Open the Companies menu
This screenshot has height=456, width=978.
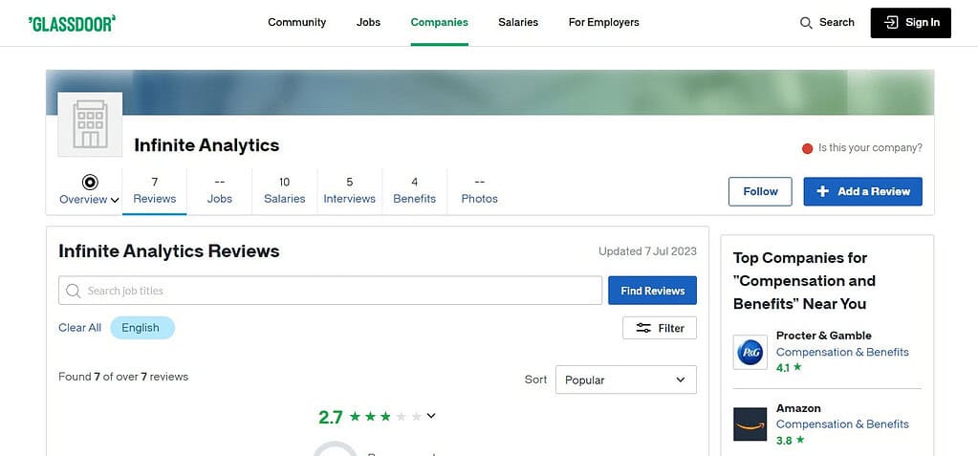click(x=439, y=22)
